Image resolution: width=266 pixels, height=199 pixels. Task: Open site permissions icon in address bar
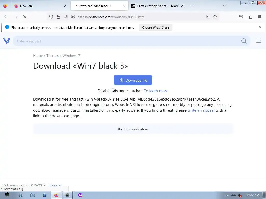click(66, 17)
